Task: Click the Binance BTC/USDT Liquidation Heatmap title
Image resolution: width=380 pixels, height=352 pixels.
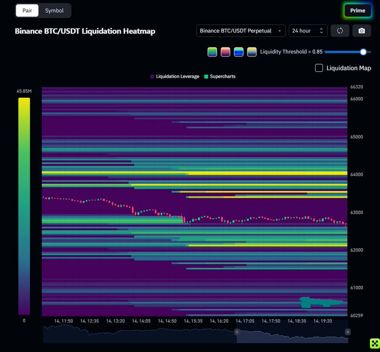Action: 85,31
